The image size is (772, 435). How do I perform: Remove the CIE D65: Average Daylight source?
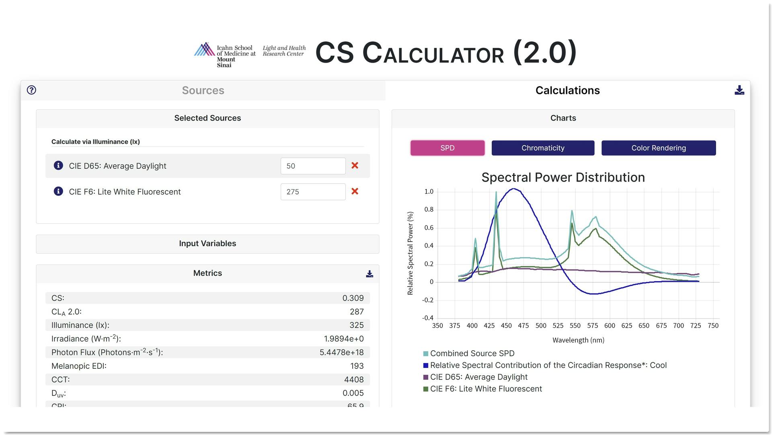click(x=355, y=165)
